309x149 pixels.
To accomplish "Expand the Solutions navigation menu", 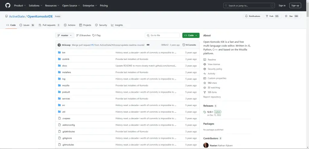I will click(35, 5).
